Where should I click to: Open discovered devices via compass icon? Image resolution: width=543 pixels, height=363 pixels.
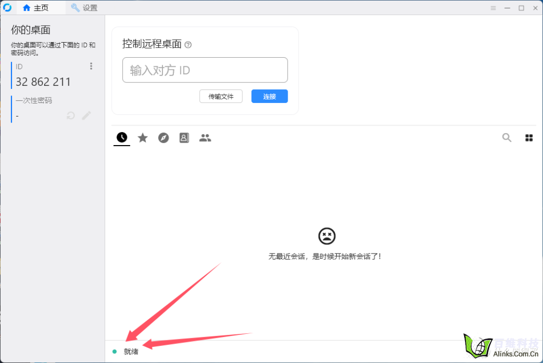click(163, 138)
